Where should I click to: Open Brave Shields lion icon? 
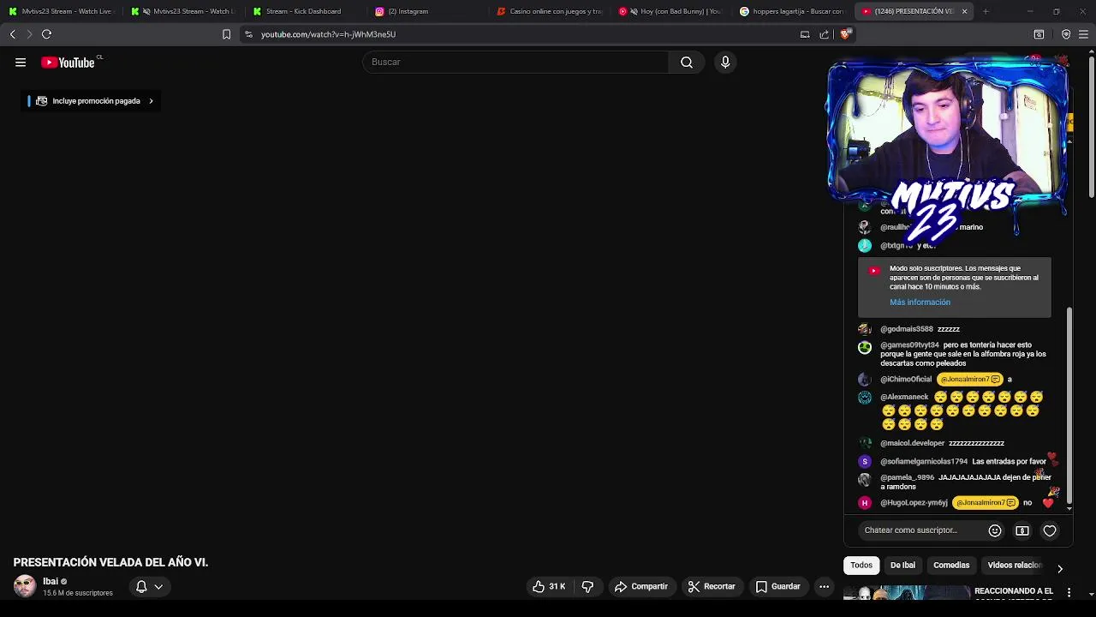[845, 34]
